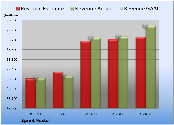Select the green actual bar for 3-2012
The image size is (174, 125).
(x=123, y=73)
